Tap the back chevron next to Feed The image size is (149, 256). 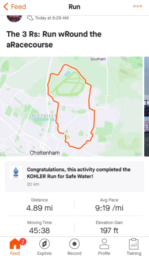[x=6, y=7]
